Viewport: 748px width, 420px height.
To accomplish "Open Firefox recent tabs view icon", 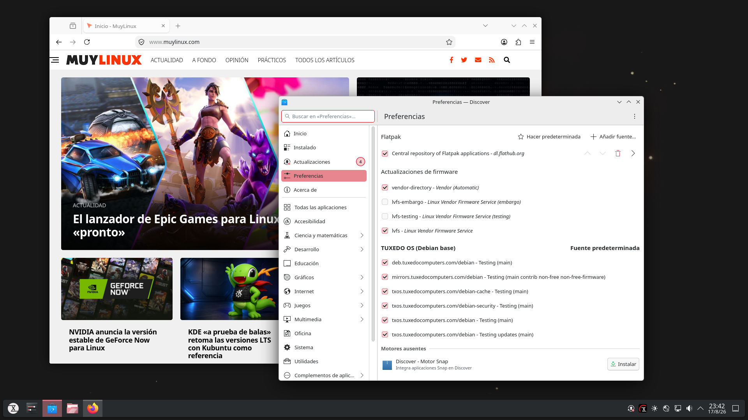I will 73,26.
